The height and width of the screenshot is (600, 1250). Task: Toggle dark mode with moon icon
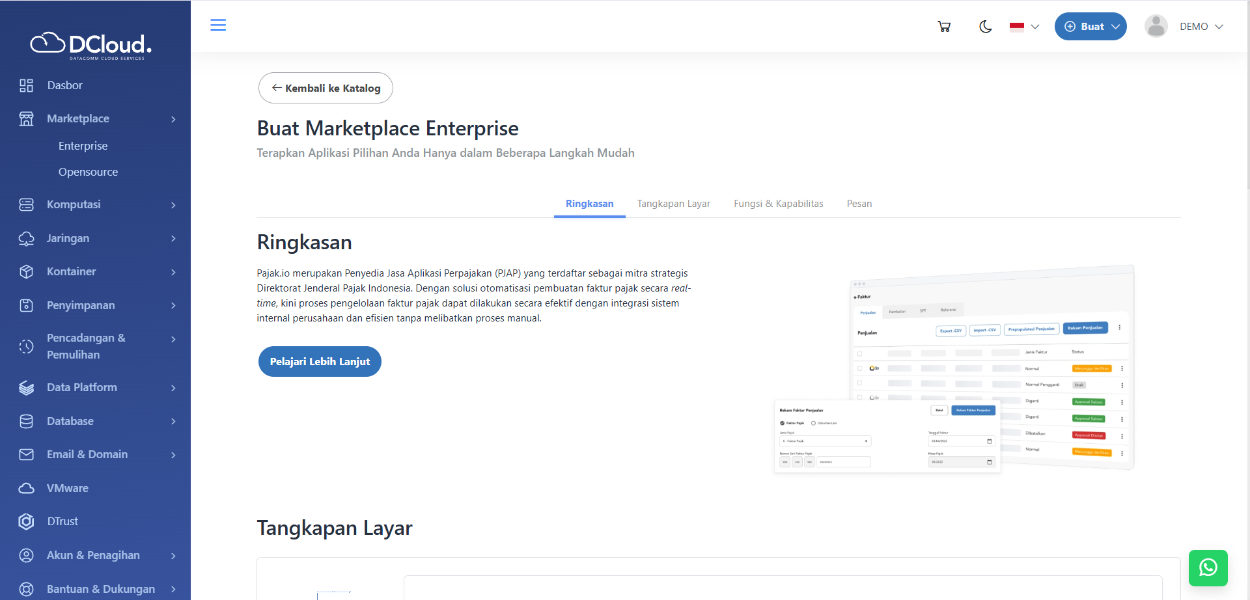(985, 27)
